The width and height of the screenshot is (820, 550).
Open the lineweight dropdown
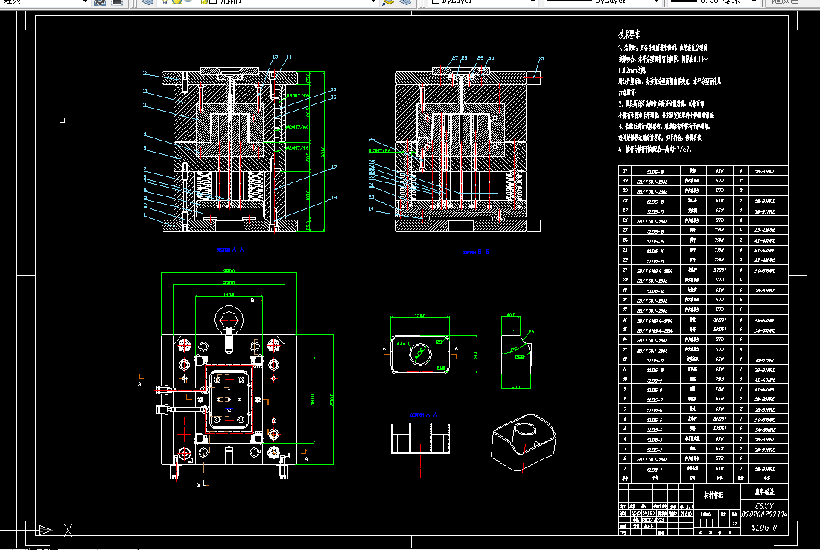754,2
